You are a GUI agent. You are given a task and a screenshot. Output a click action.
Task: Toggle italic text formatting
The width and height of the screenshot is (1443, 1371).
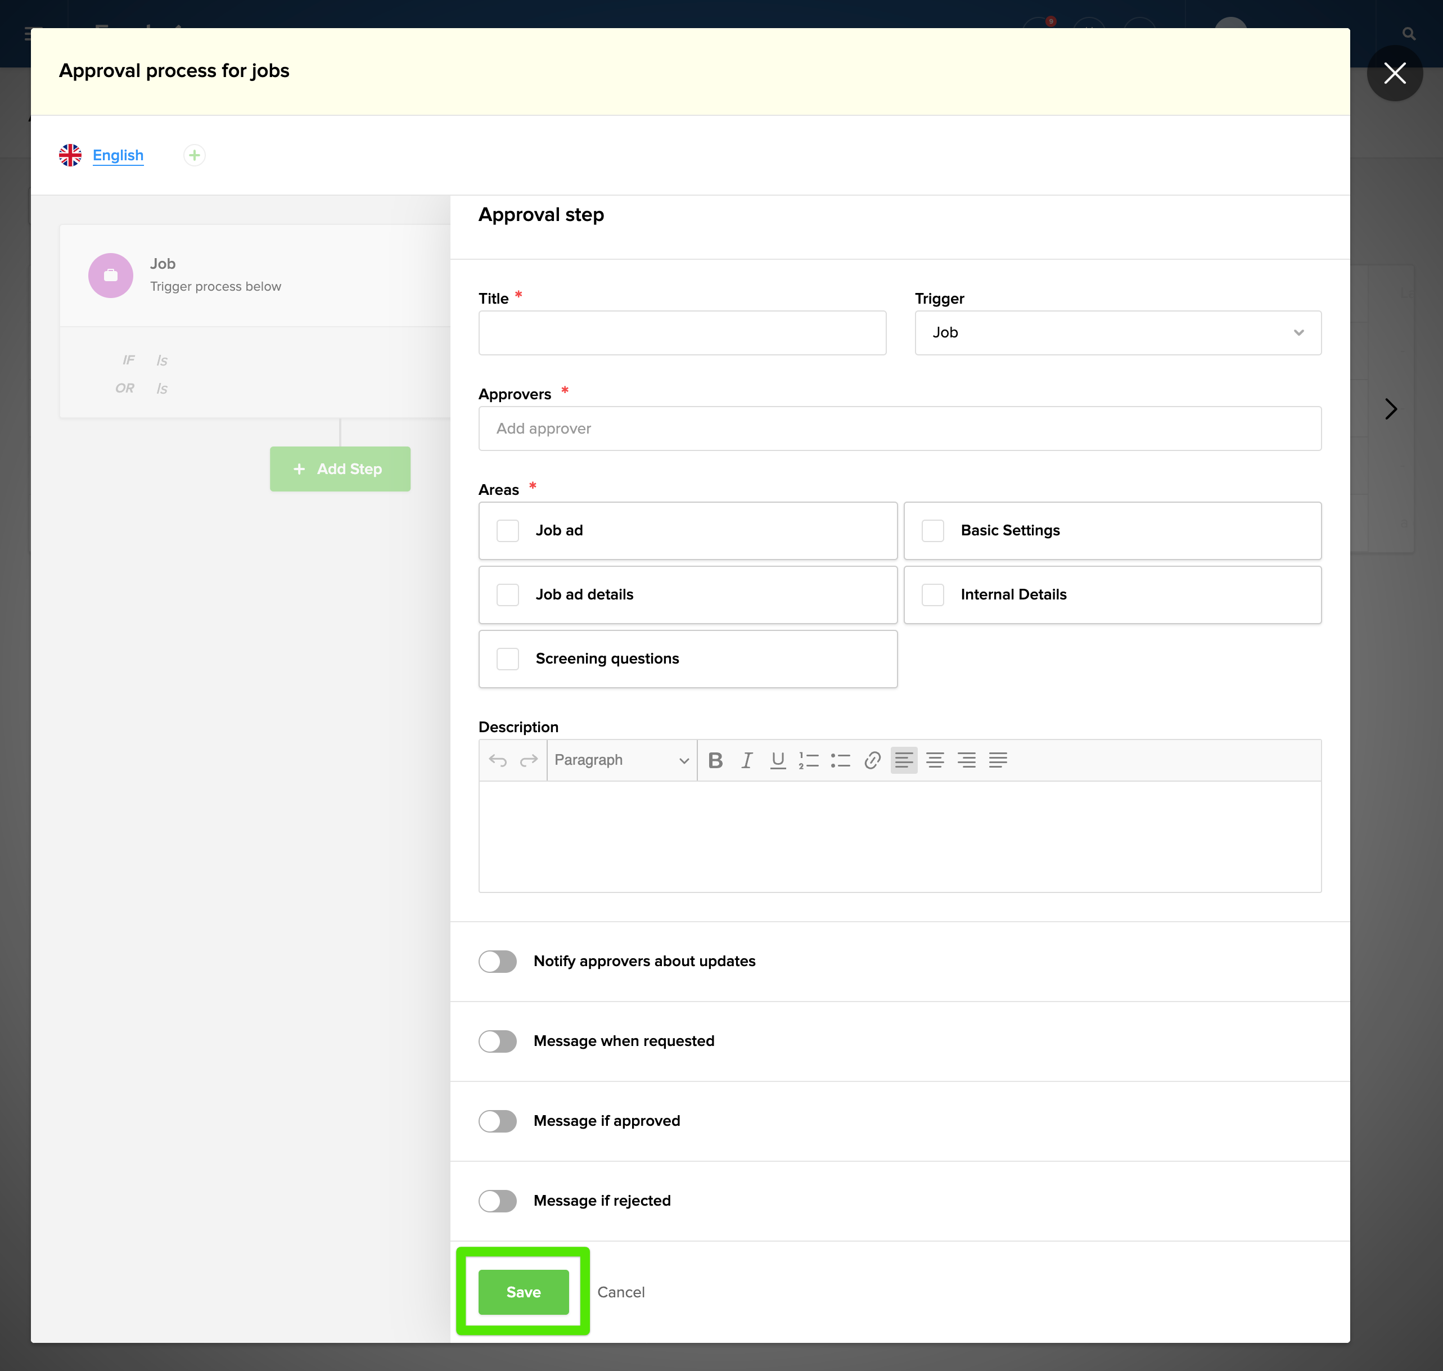point(747,760)
